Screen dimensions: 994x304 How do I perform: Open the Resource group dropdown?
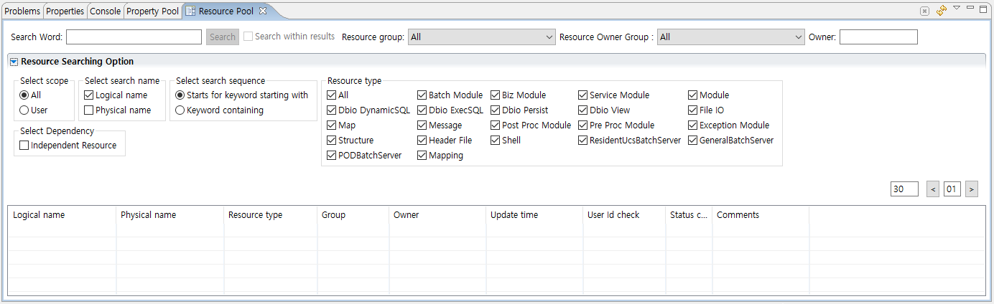pyautogui.click(x=481, y=37)
